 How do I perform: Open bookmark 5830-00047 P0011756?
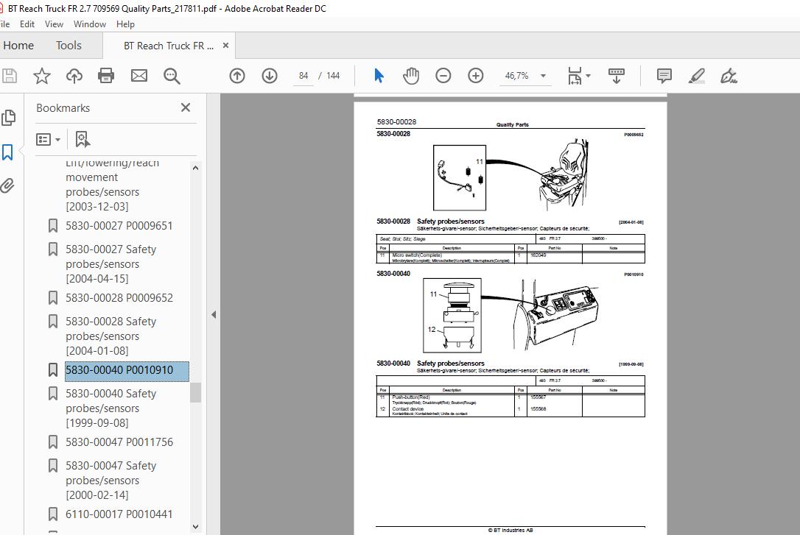(x=119, y=442)
